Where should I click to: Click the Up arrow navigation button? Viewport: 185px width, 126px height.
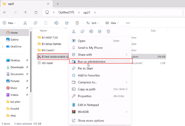(x=26, y=13)
